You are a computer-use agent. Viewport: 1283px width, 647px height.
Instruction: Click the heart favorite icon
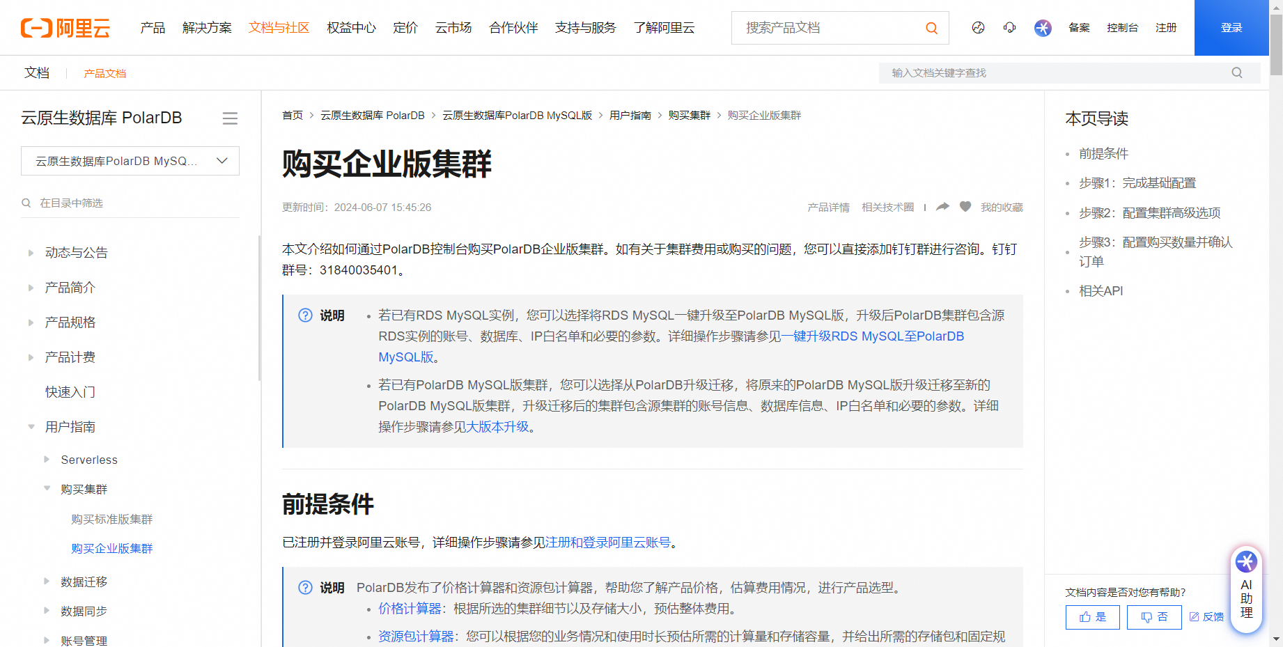pyautogui.click(x=965, y=207)
